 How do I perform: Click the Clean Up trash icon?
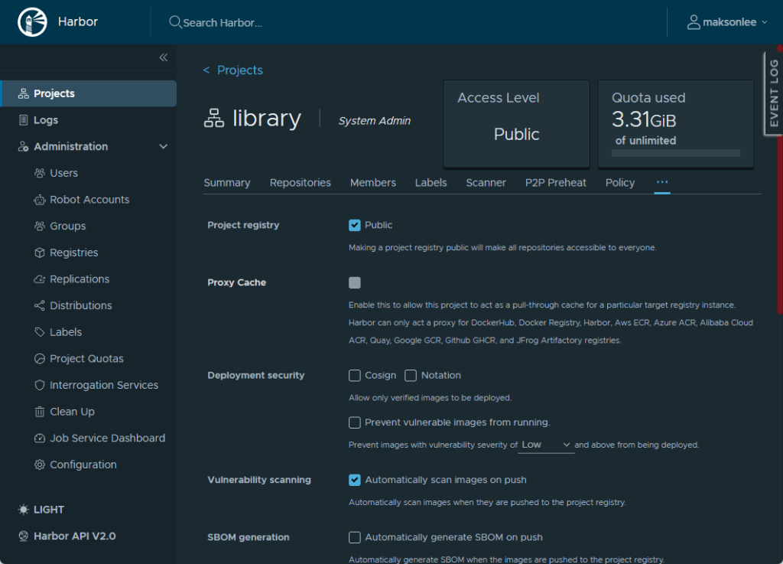(x=40, y=412)
